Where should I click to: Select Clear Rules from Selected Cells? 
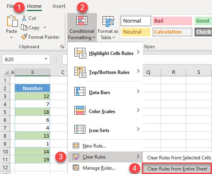point(179,158)
